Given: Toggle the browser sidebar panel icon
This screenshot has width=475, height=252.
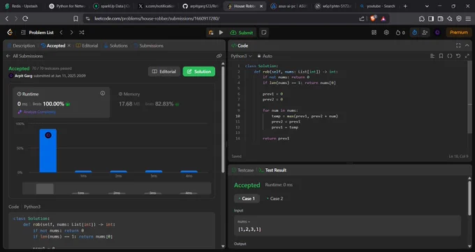Looking at the screenshot, I should (x=431, y=18).
